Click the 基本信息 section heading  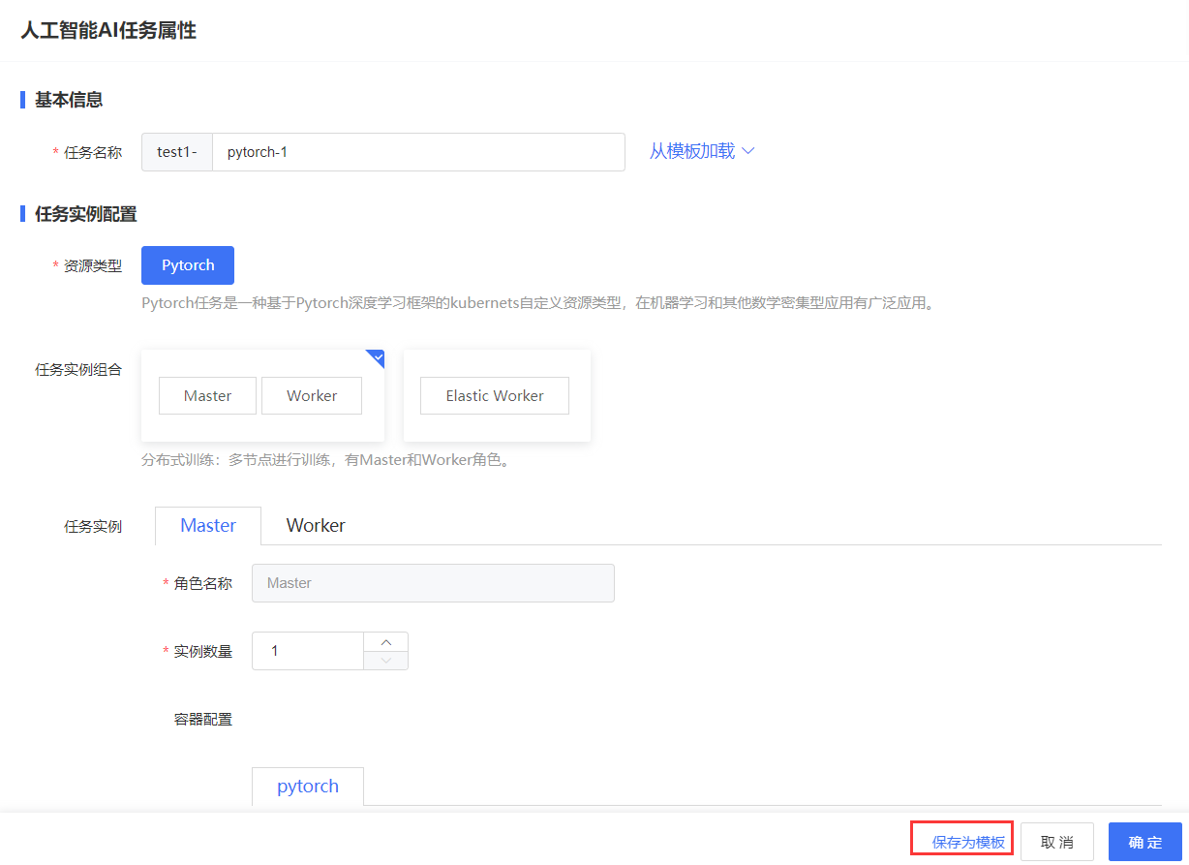point(69,100)
